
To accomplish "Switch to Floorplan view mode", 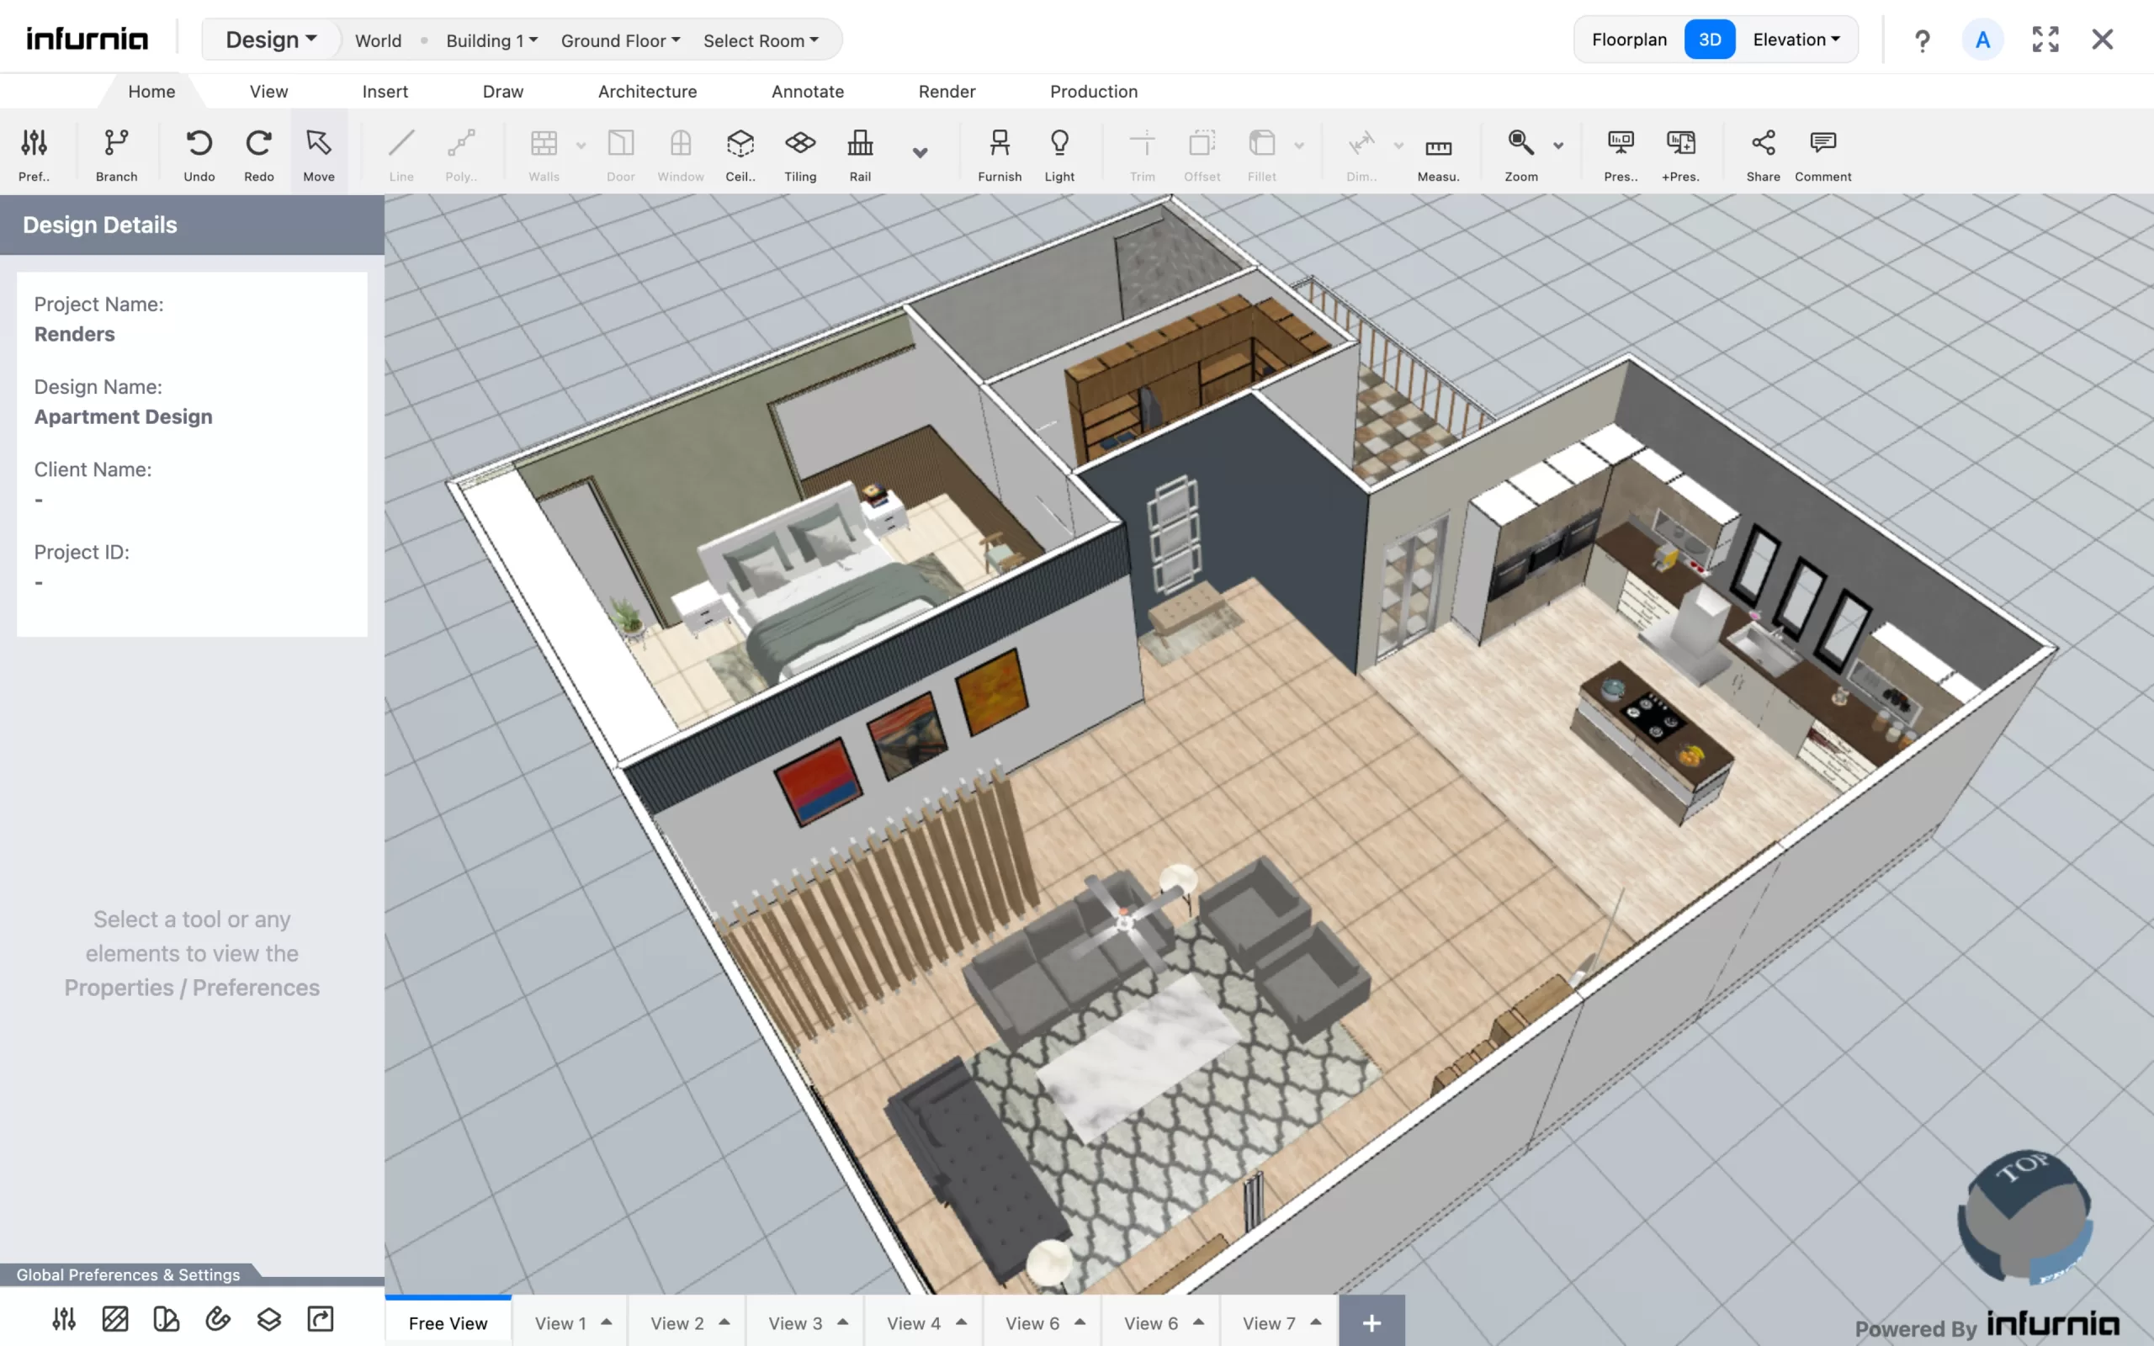I will point(1628,39).
